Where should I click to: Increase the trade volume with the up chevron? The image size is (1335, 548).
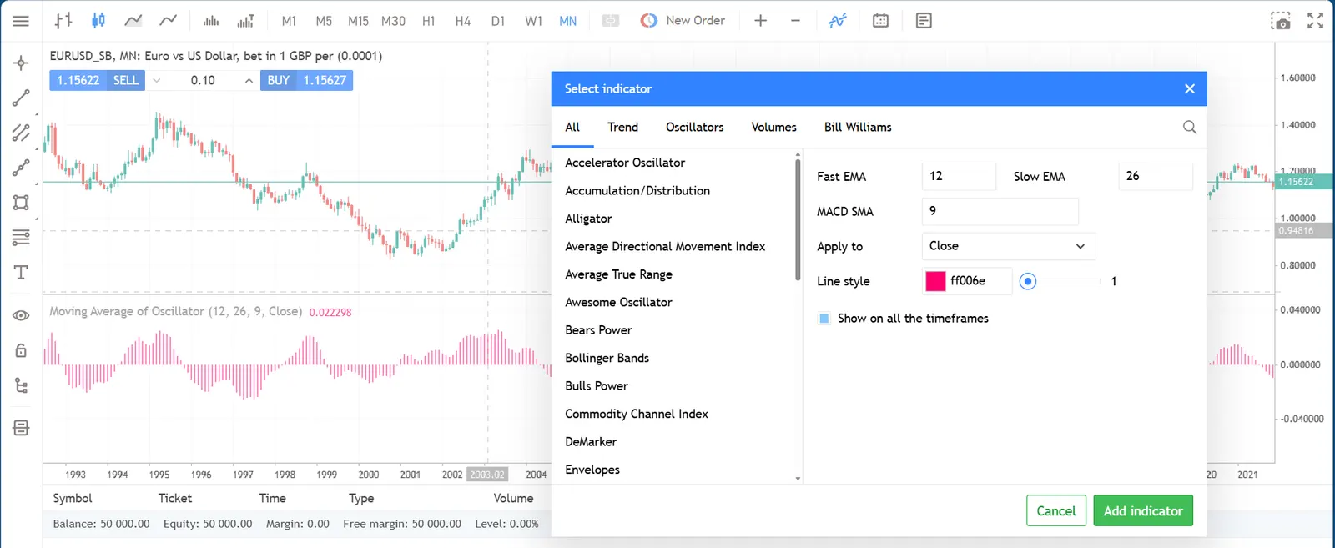[x=249, y=81]
